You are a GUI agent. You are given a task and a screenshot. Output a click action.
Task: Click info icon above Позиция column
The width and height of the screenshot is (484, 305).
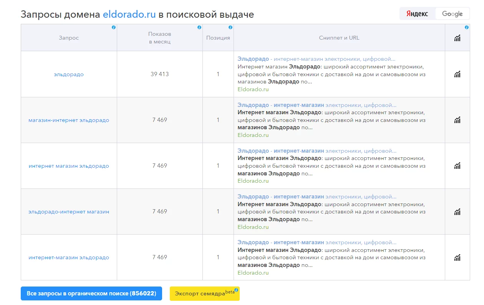[230, 27]
